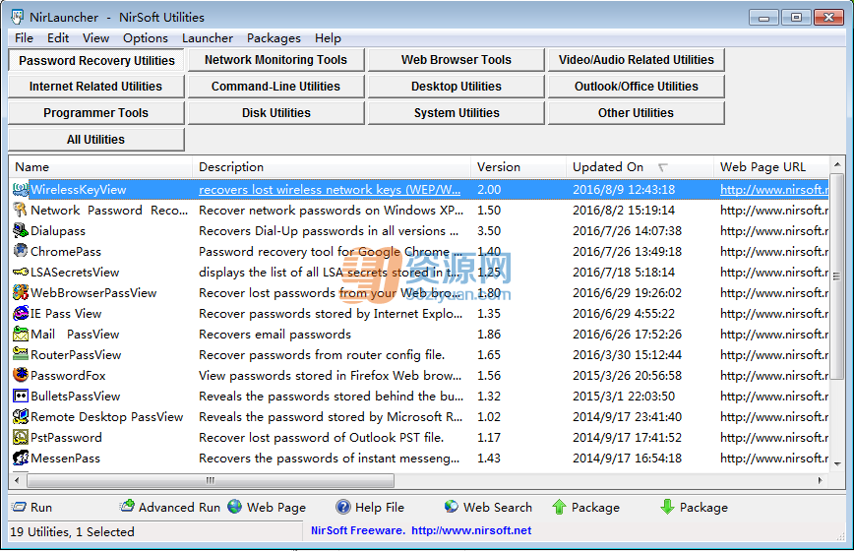Select Desktop Utilities category
Viewport: 854px width, 551px height.
(457, 87)
